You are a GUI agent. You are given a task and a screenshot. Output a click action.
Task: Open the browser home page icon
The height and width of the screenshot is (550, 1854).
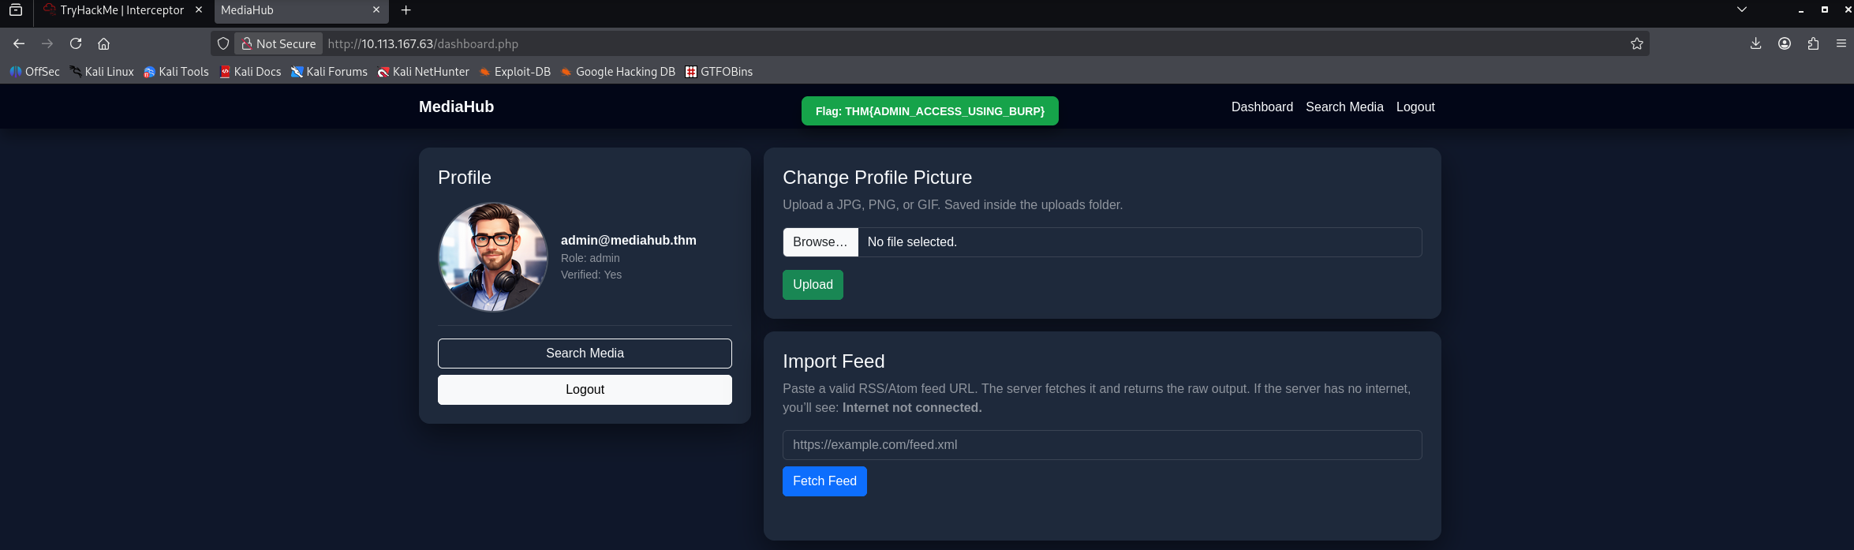tap(103, 43)
